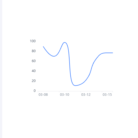Click the x-axis tick mark above 03-12

pyautogui.click(x=81, y=92)
